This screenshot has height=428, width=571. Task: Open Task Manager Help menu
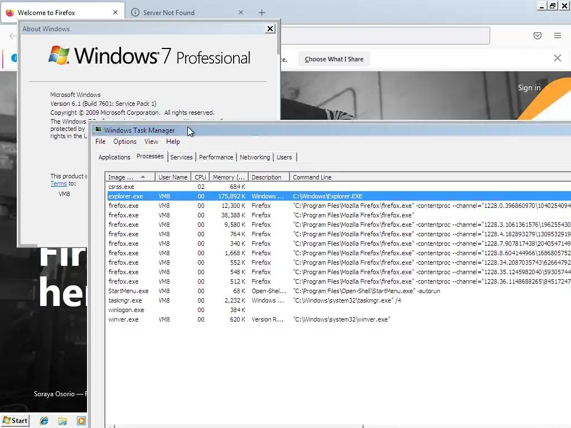coord(173,142)
